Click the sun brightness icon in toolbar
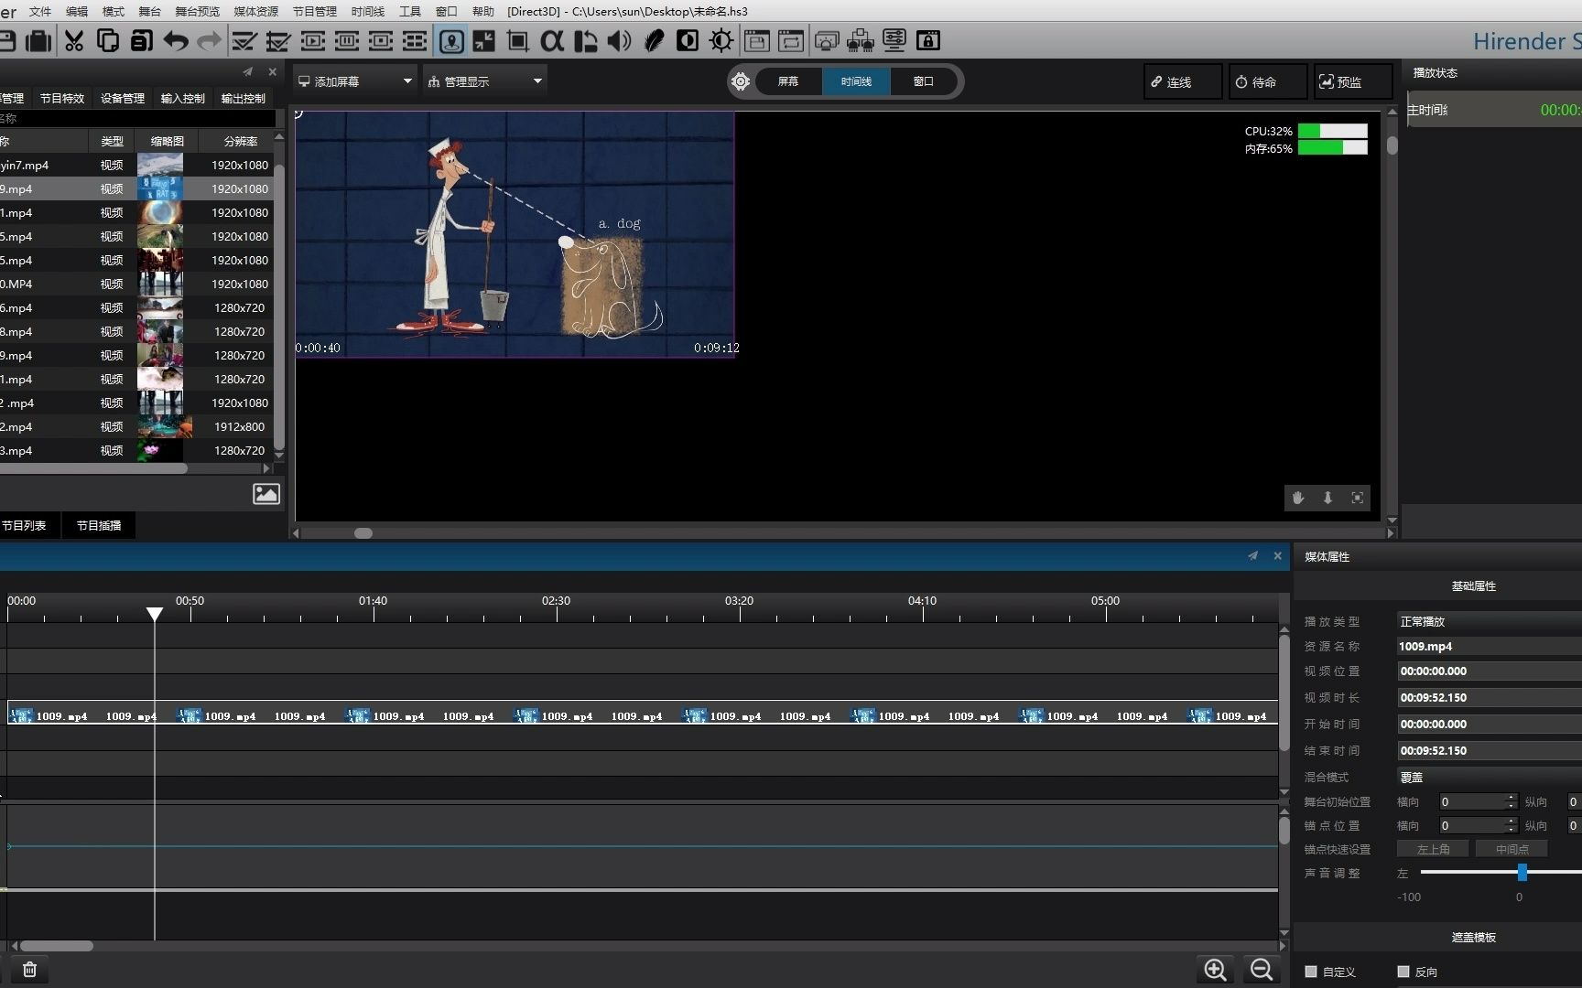 pyautogui.click(x=721, y=41)
